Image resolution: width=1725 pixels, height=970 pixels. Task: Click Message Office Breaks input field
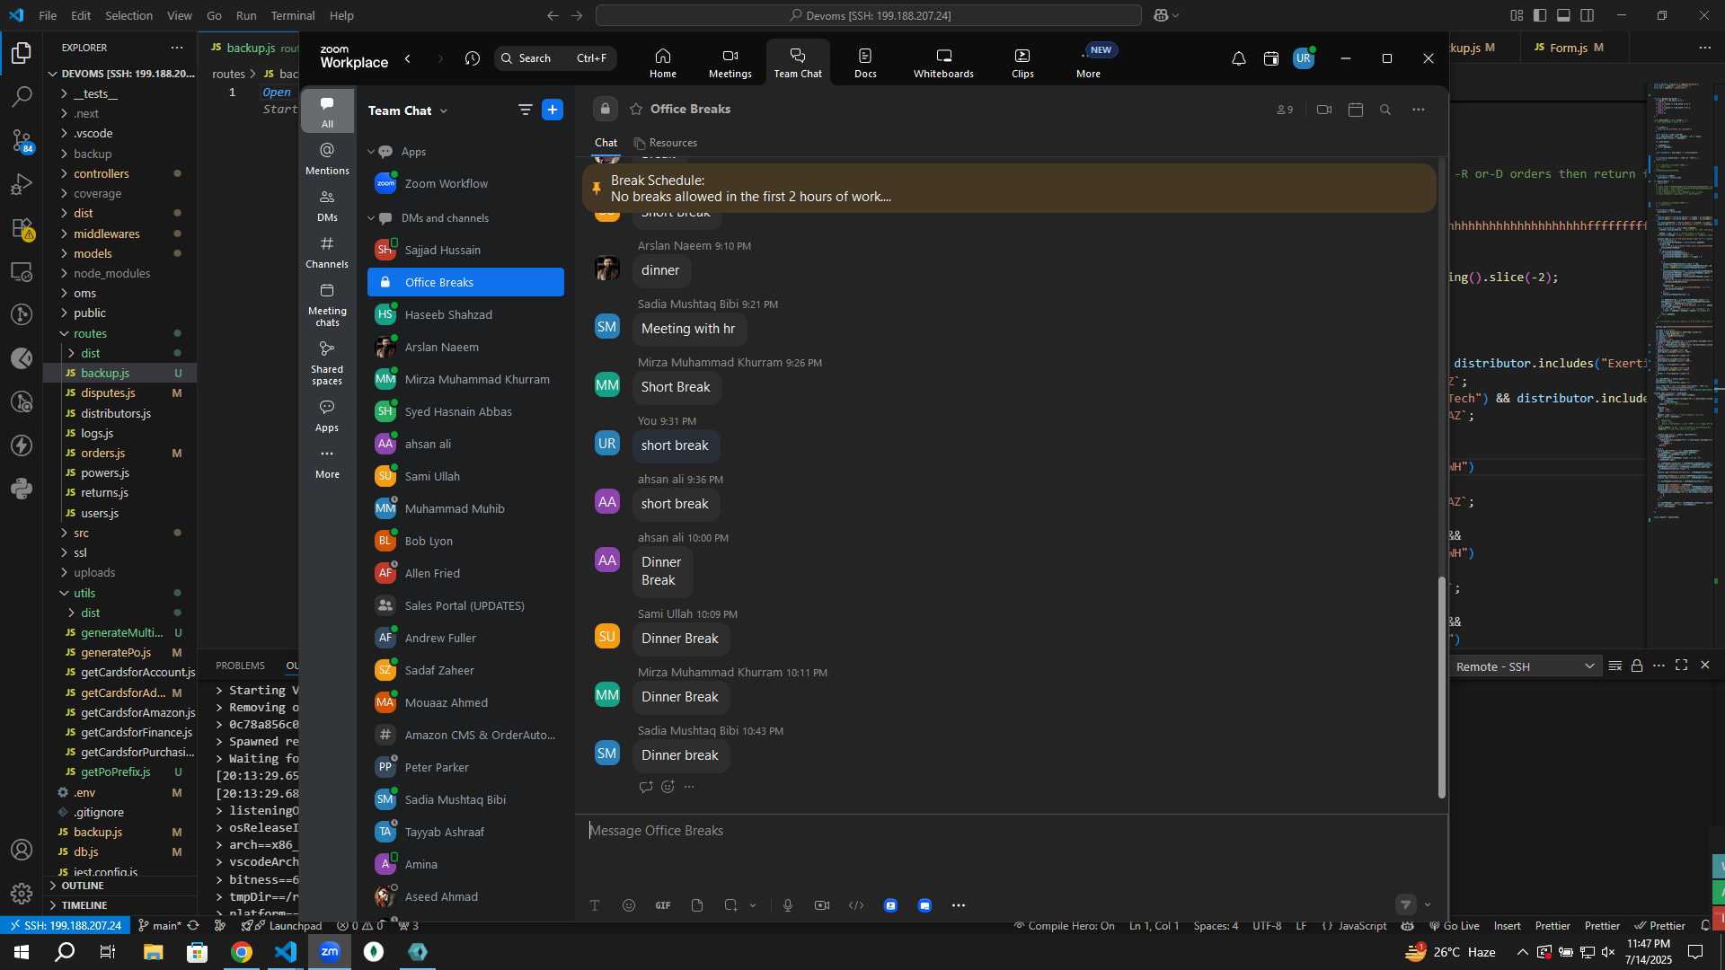click(1011, 831)
